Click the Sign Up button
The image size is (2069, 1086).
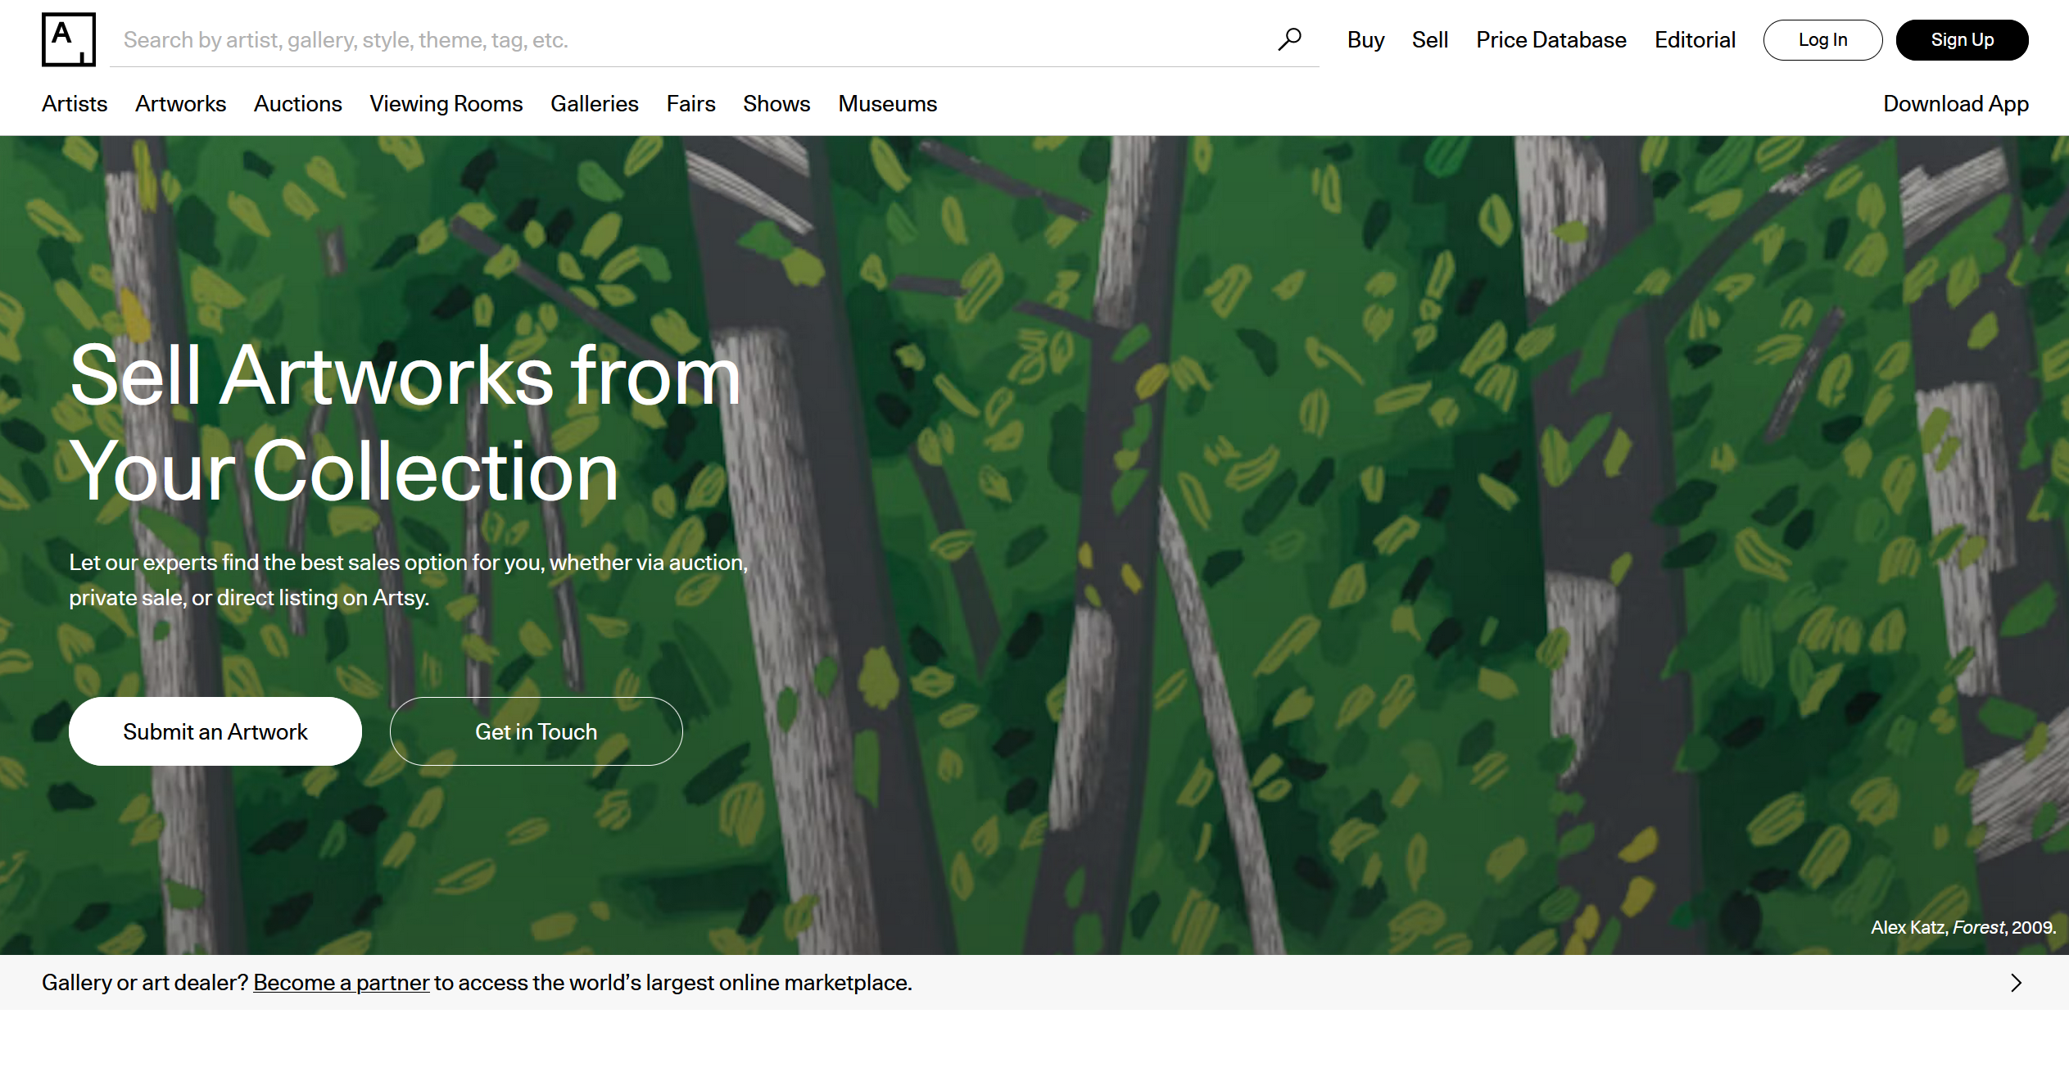[1962, 39]
